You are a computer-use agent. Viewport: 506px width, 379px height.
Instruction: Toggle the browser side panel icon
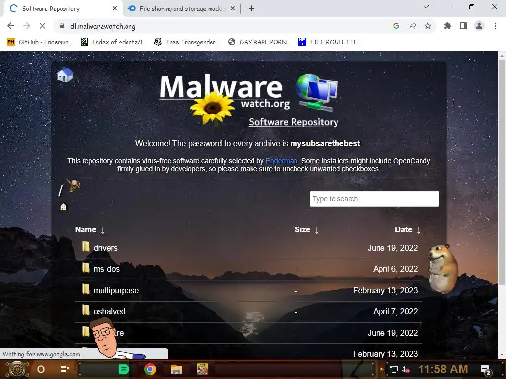463,26
